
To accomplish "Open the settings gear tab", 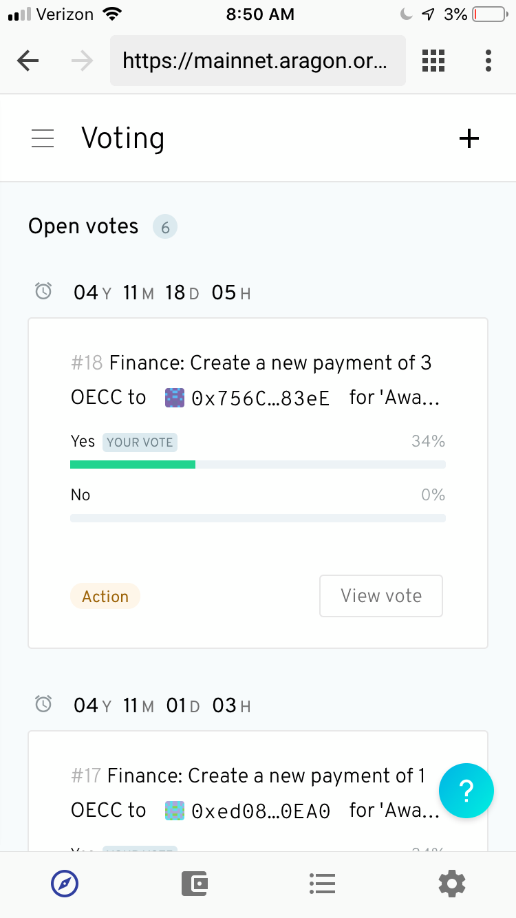I will (x=452, y=883).
